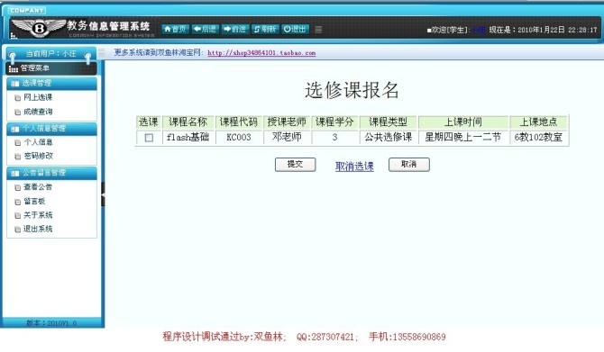Screen dimensions: 604x352
Task: Select 退出系统 in the sidebar
Action: (x=38, y=229)
